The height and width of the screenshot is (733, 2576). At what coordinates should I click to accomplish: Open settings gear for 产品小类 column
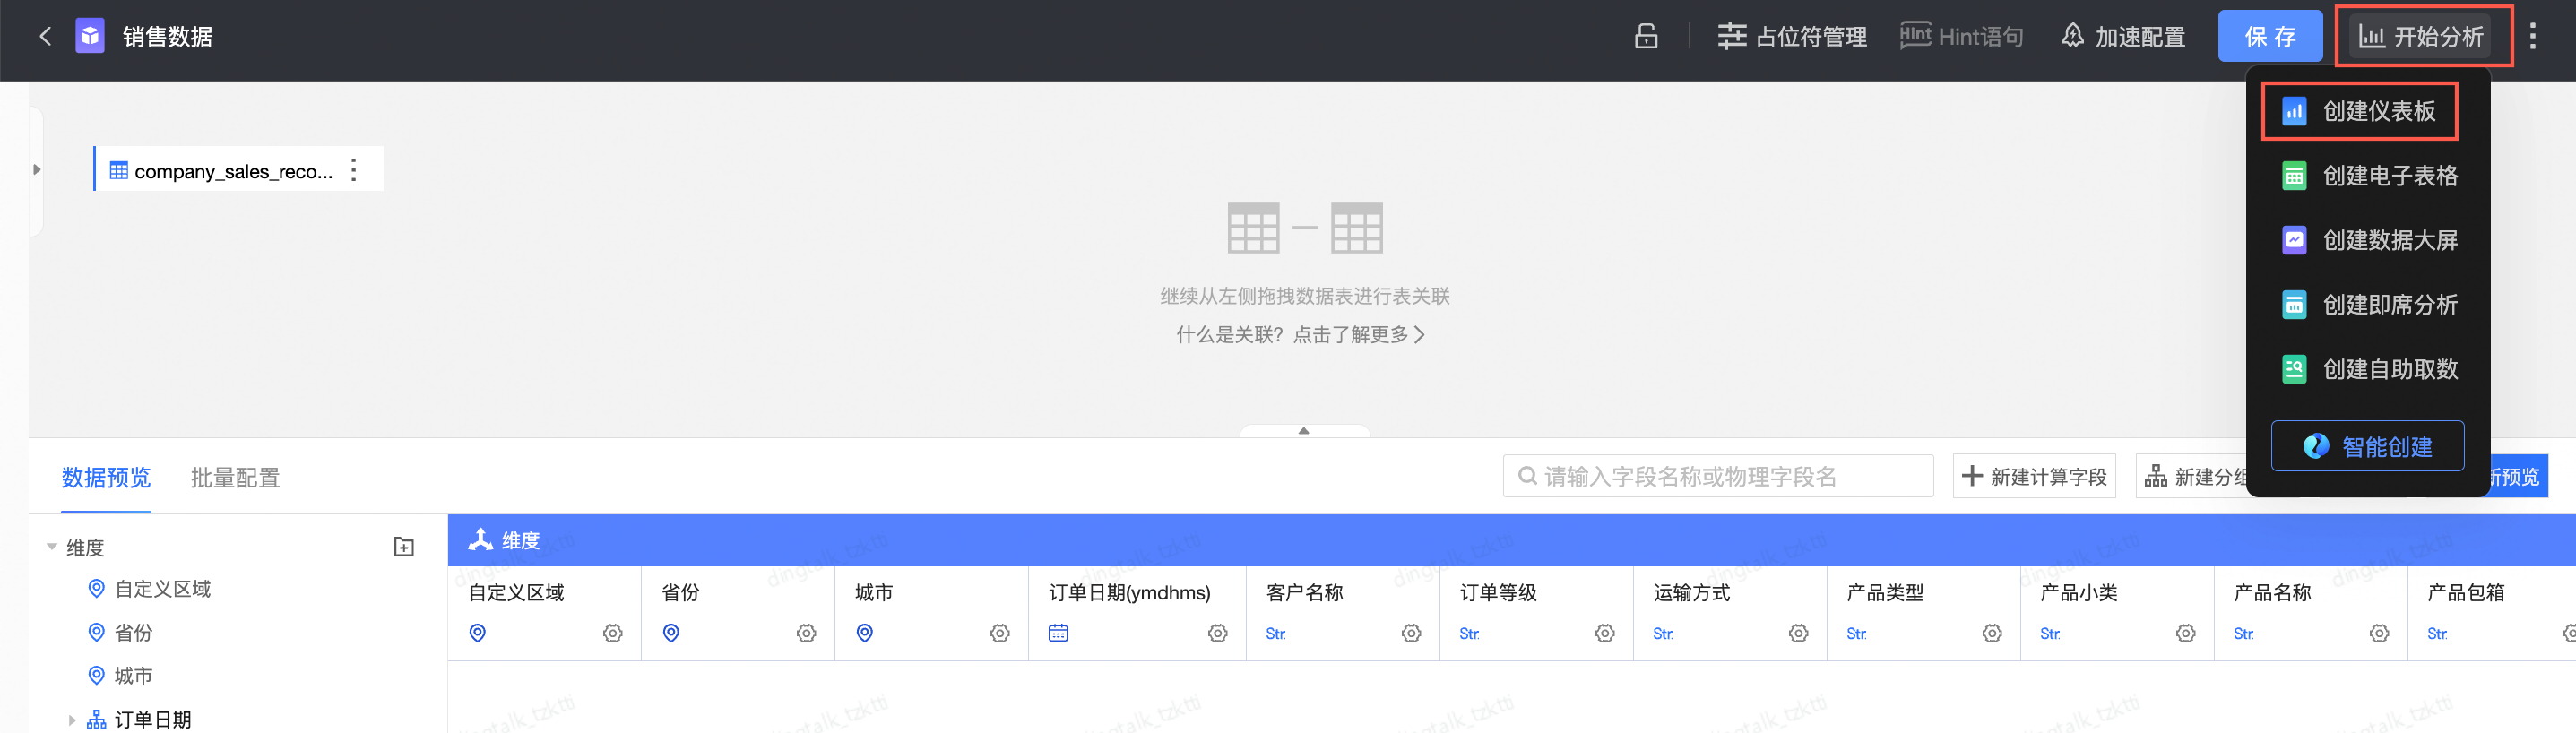click(x=2186, y=634)
